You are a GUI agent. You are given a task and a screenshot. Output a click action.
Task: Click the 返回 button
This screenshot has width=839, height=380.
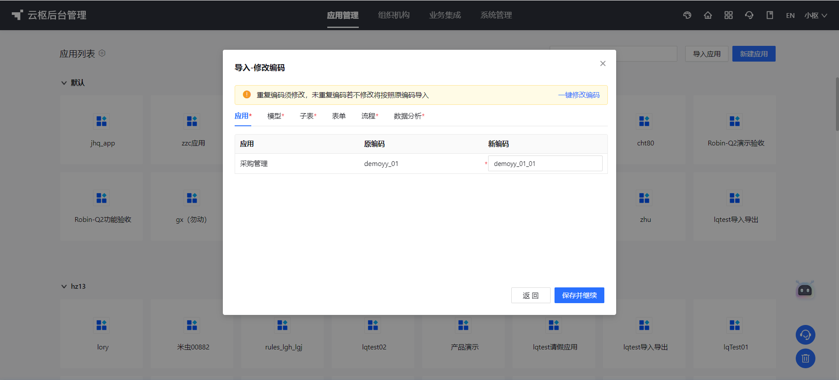[x=530, y=295]
